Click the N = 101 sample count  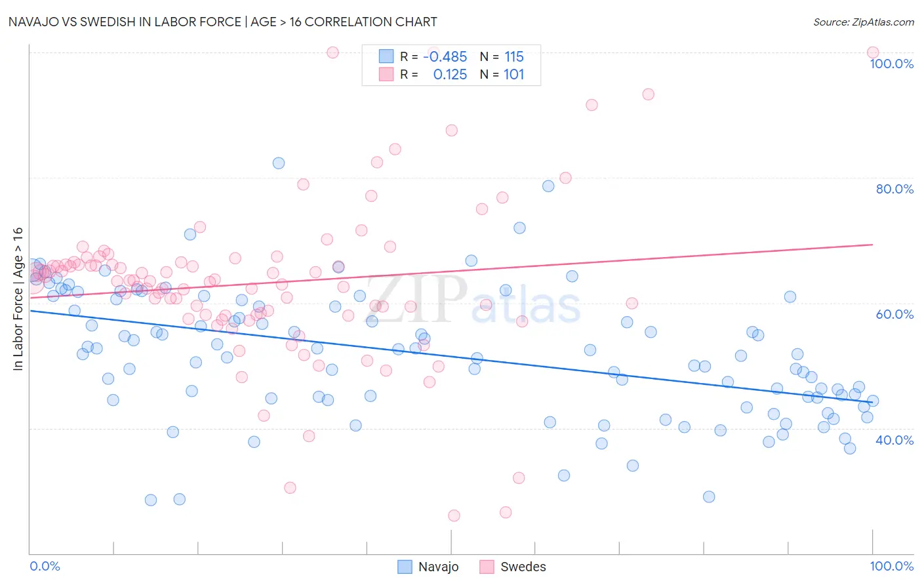point(502,74)
